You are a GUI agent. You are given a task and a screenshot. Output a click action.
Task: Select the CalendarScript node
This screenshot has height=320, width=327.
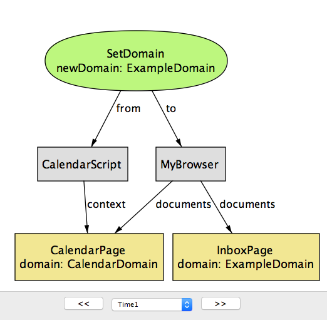(83, 164)
